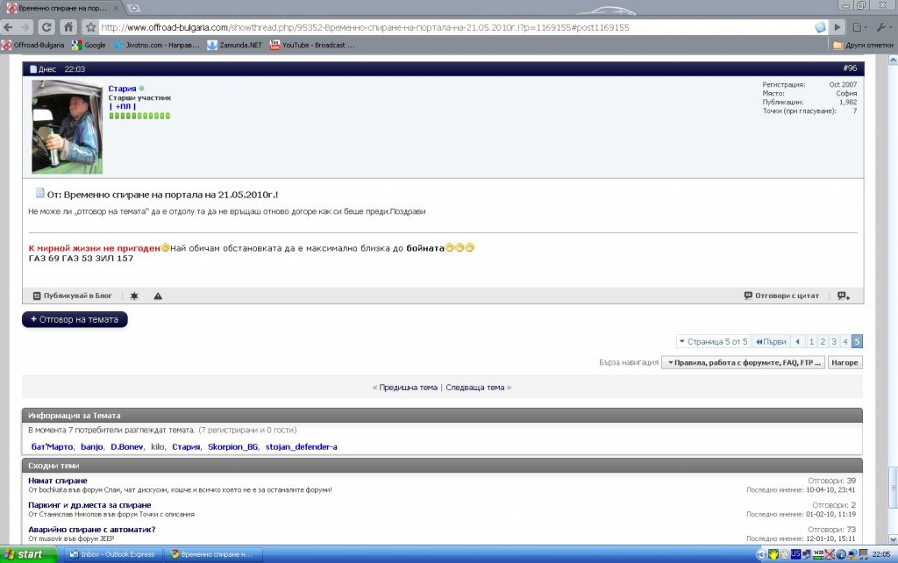Open viewer profile stojan_defender-a
The height and width of the screenshot is (563, 898).
point(302,446)
